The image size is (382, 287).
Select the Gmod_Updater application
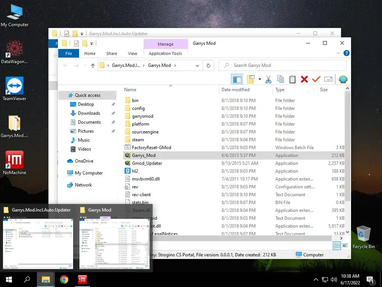click(x=147, y=163)
